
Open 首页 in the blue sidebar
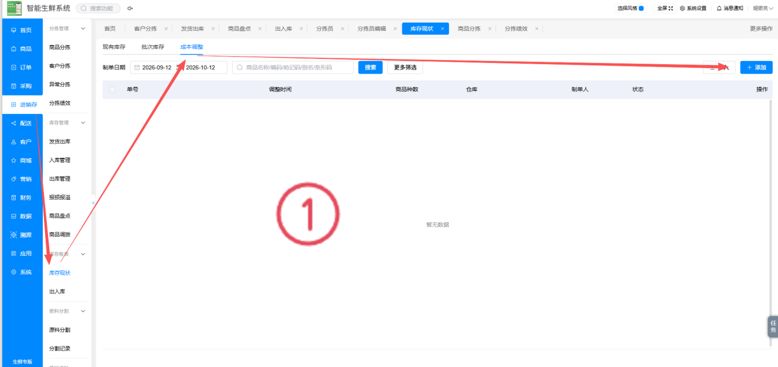point(21,30)
